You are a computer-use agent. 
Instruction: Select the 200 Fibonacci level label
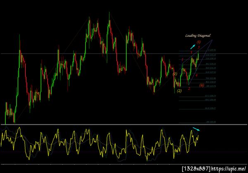[x=211, y=122]
